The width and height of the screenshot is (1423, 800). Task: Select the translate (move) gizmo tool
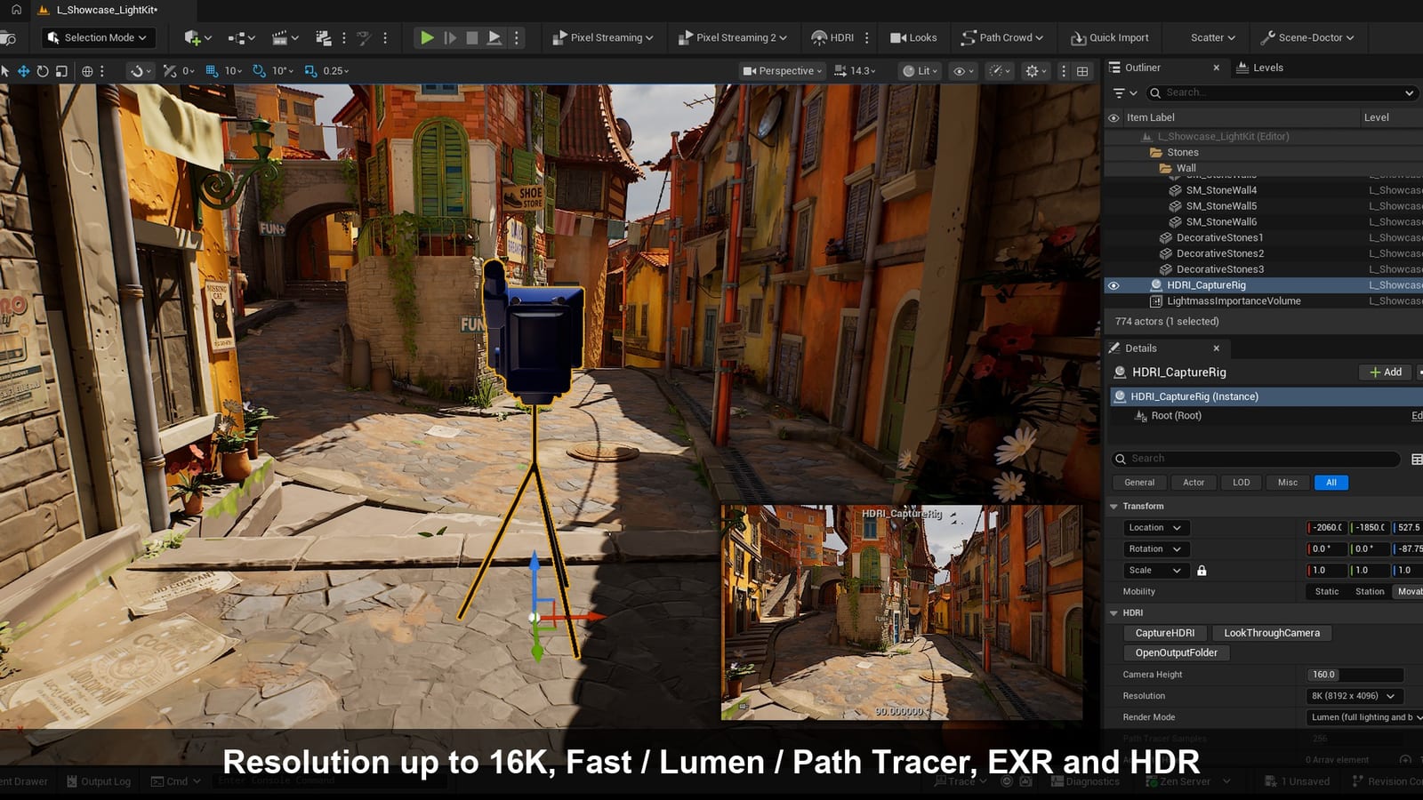24,71
